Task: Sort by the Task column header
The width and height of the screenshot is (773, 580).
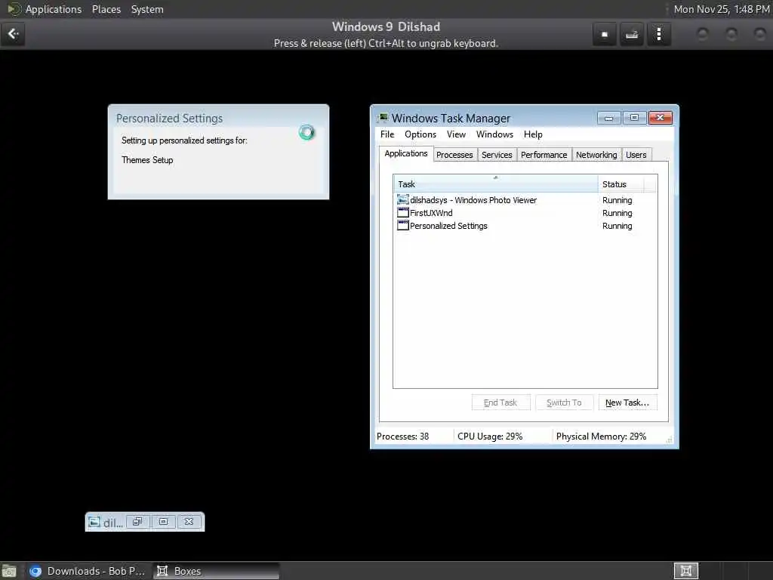Action: click(x=495, y=184)
